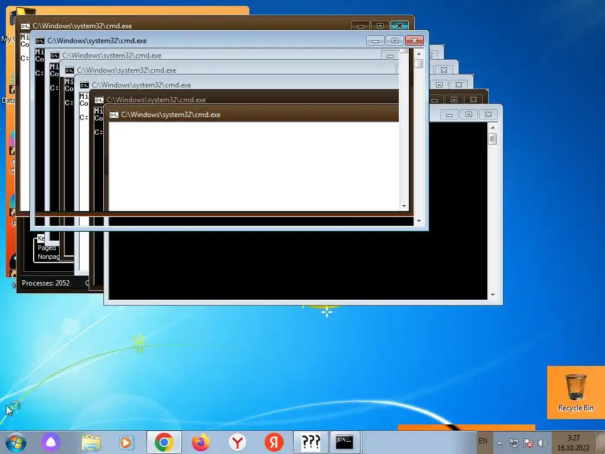Launch Windows Media Player from taskbar
This screenshot has width=605, height=454.
tap(126, 442)
